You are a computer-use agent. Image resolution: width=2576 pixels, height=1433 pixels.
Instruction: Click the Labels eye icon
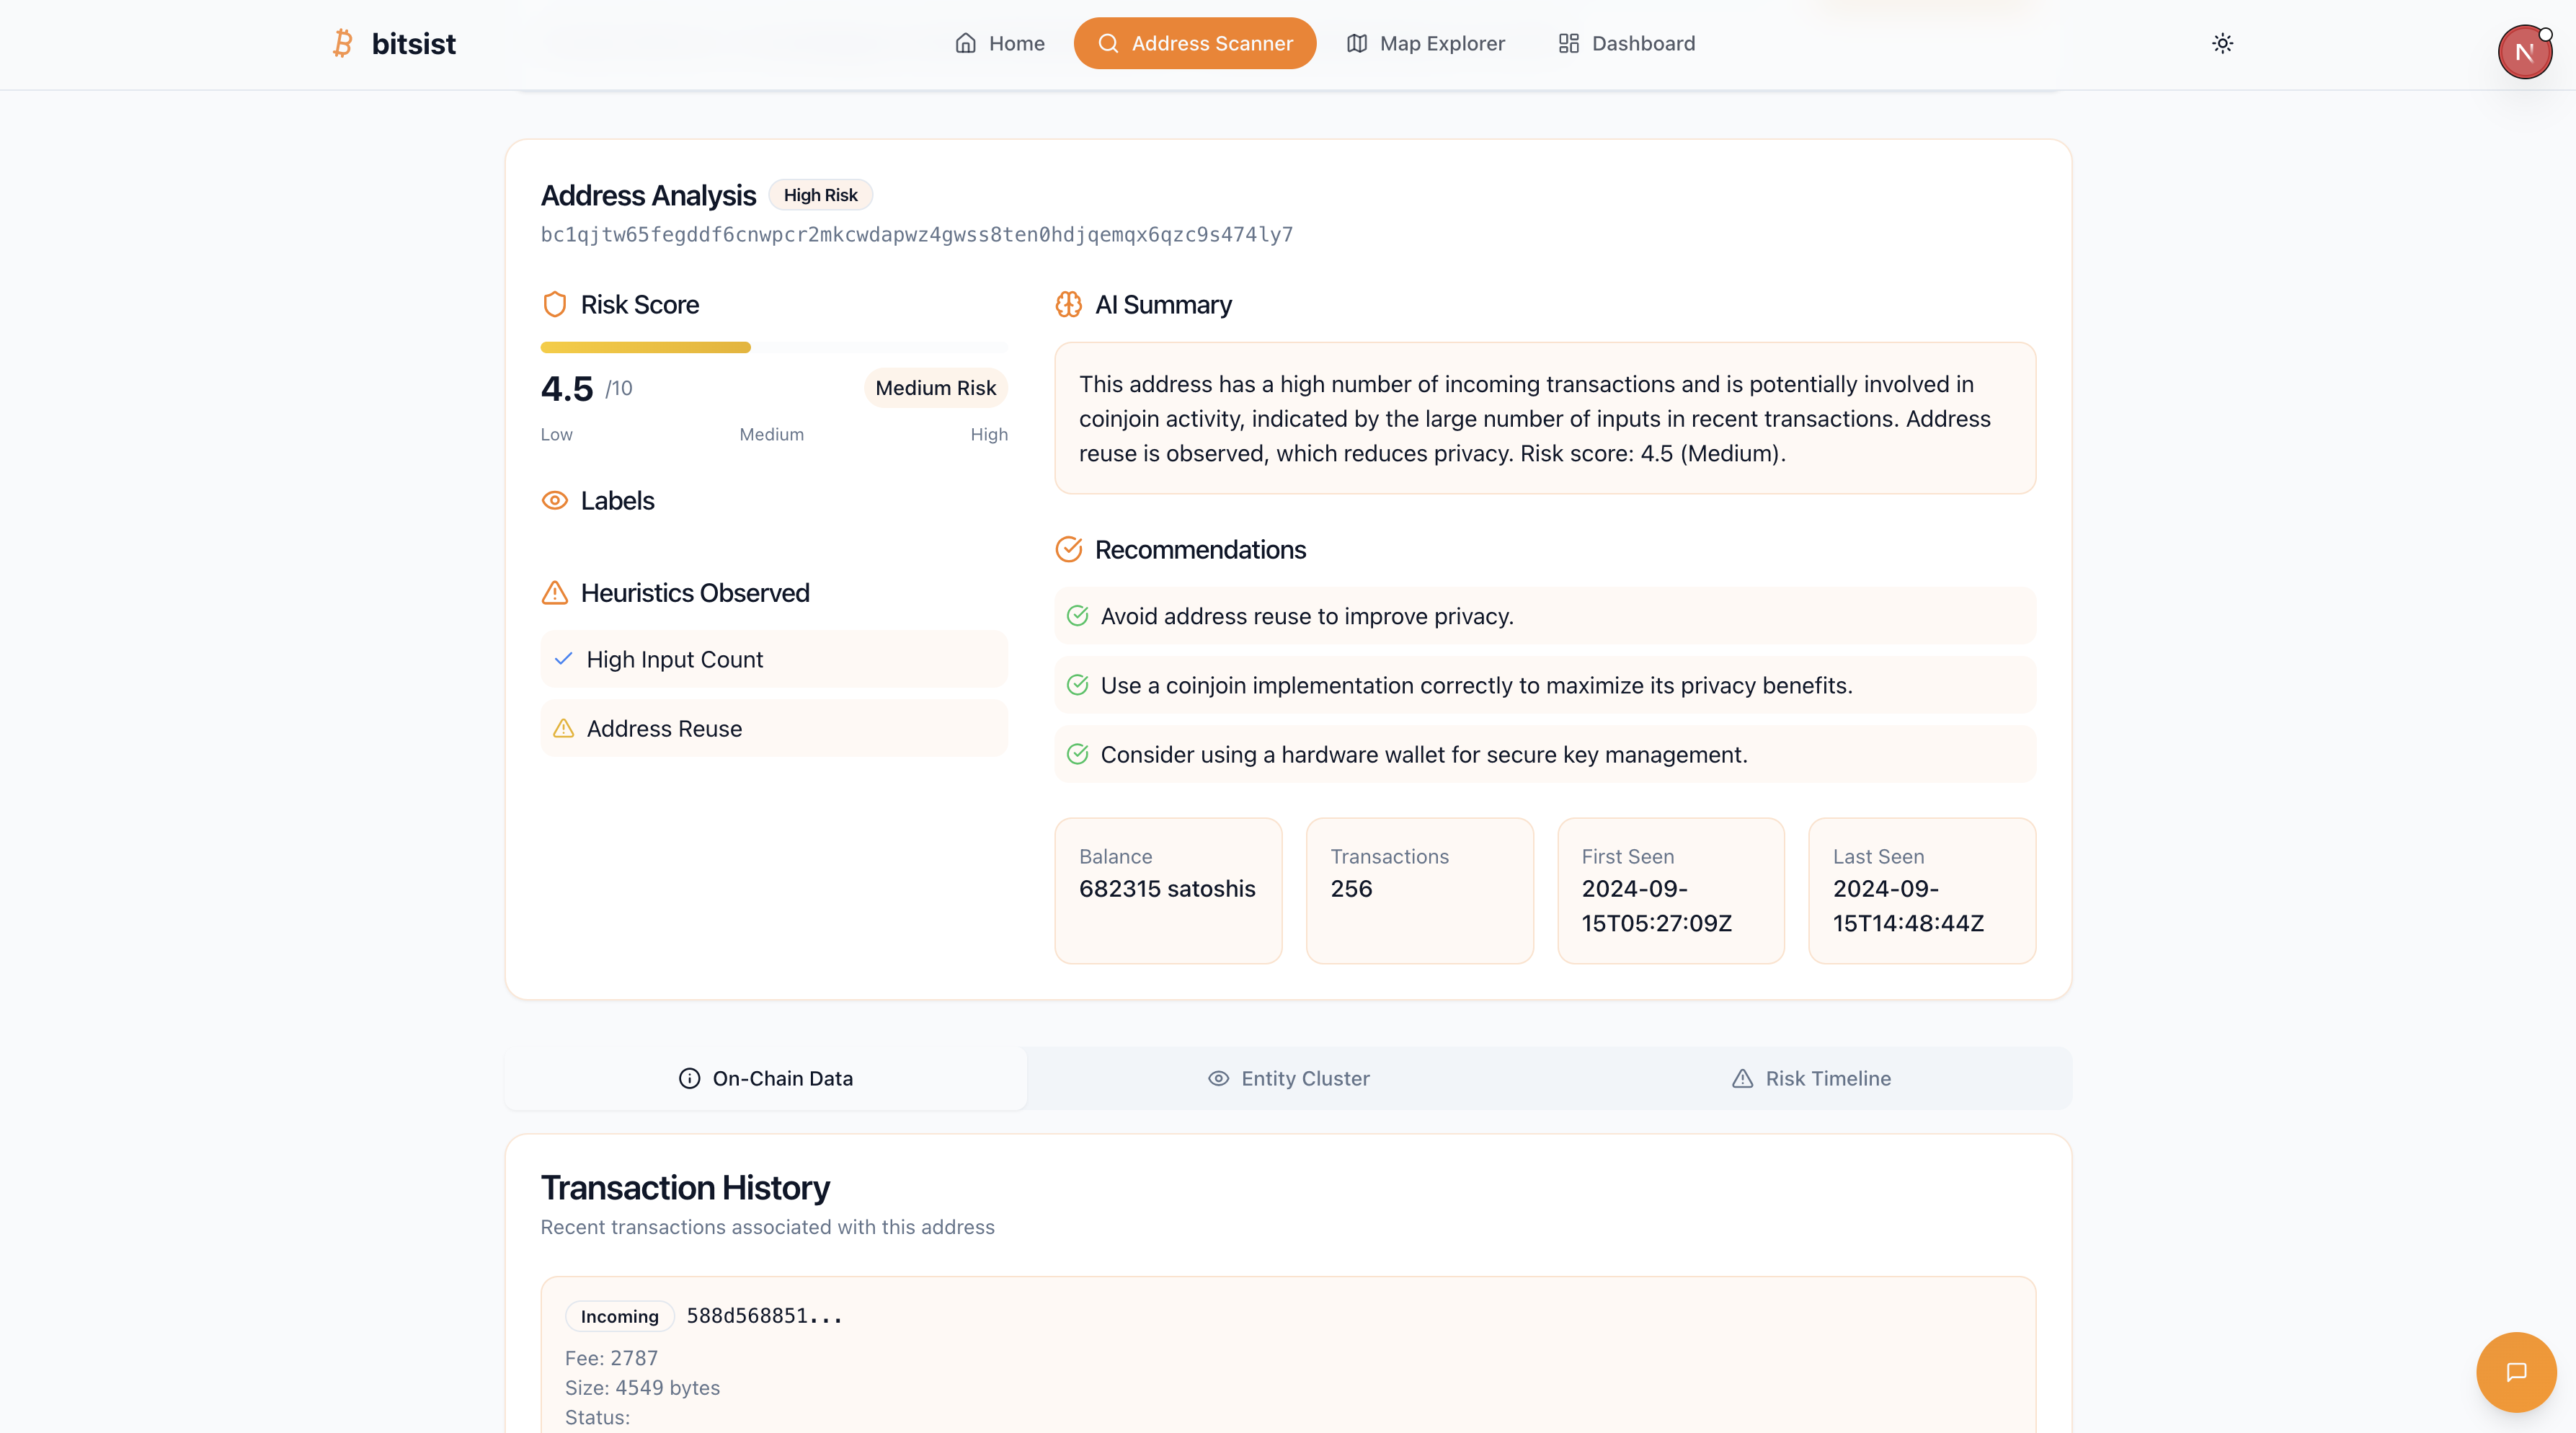(555, 500)
